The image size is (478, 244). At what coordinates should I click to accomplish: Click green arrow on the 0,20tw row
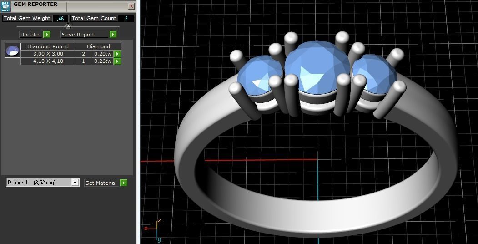117,54
